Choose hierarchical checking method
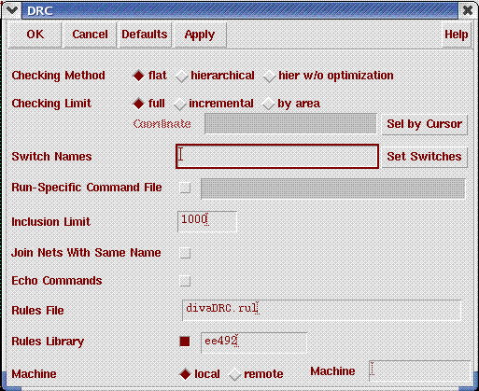 (181, 76)
